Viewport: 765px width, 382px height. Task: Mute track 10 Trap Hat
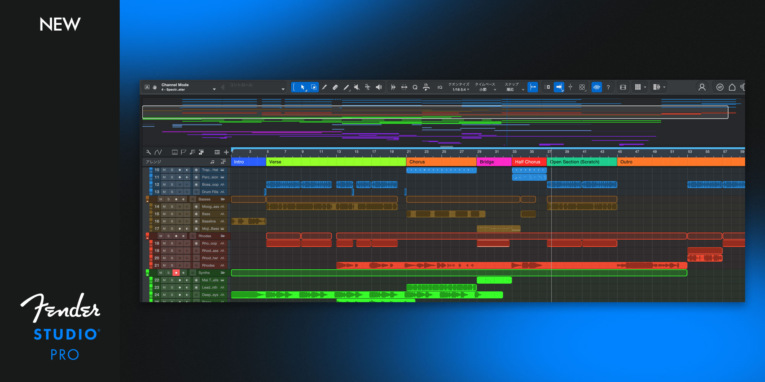tap(164, 170)
